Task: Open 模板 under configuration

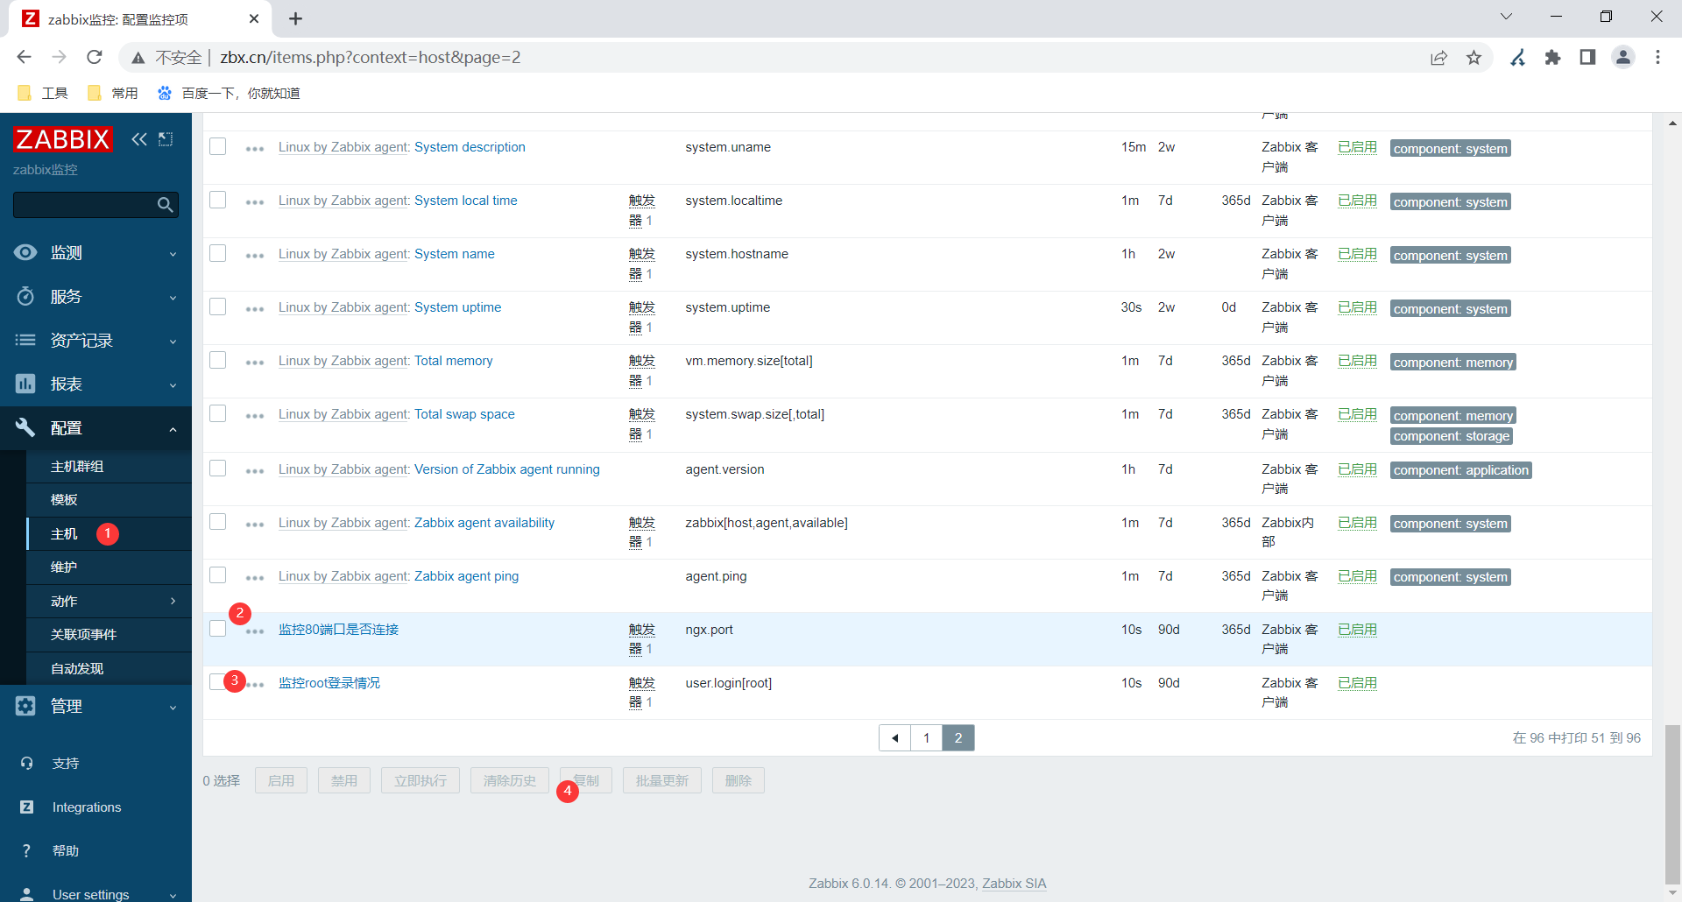Action: 64,500
